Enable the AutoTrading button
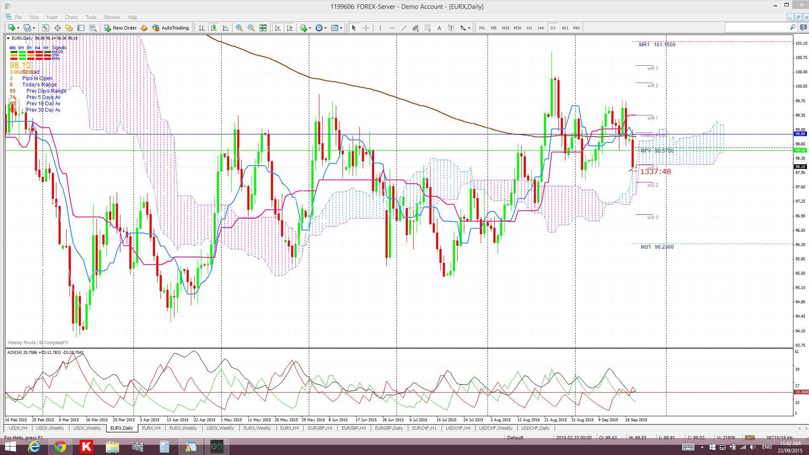 coord(171,28)
